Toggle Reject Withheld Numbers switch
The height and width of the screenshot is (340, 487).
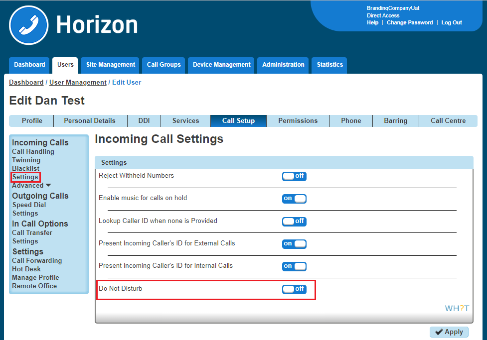[294, 176]
